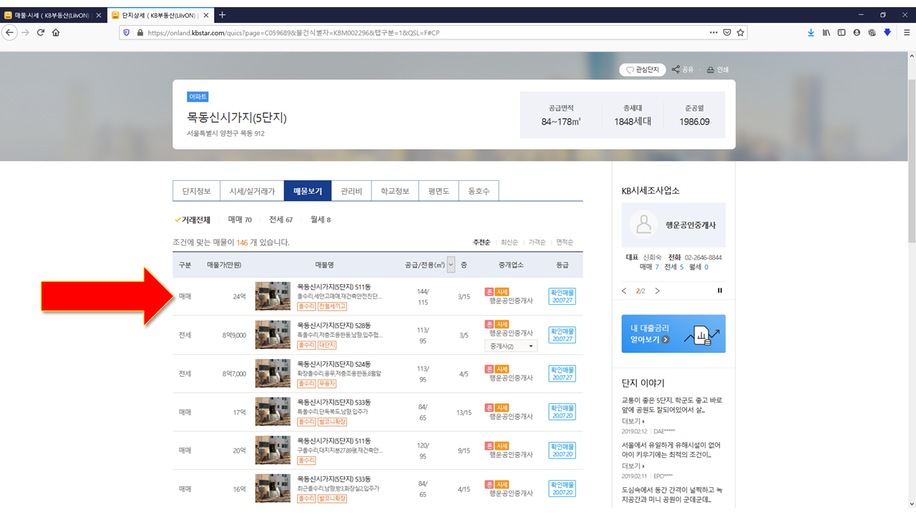The width and height of the screenshot is (916, 515).
Task: Open the 17억 533동 listing thumbnail
Action: [273, 412]
